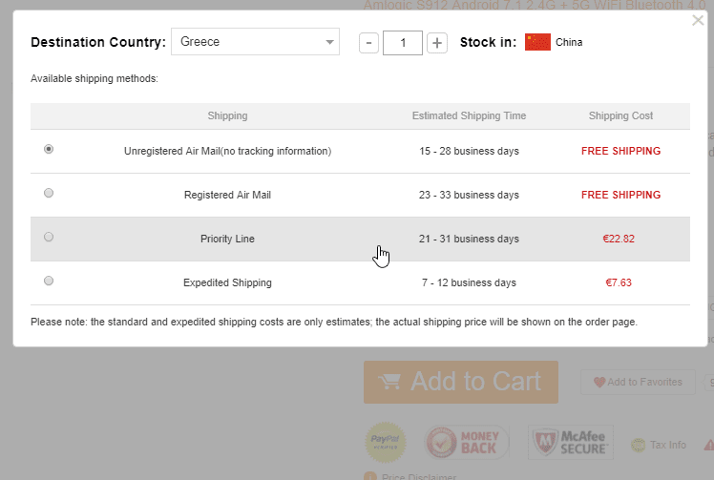Click Add to Favorites button
The width and height of the screenshot is (714, 480).
638,382
